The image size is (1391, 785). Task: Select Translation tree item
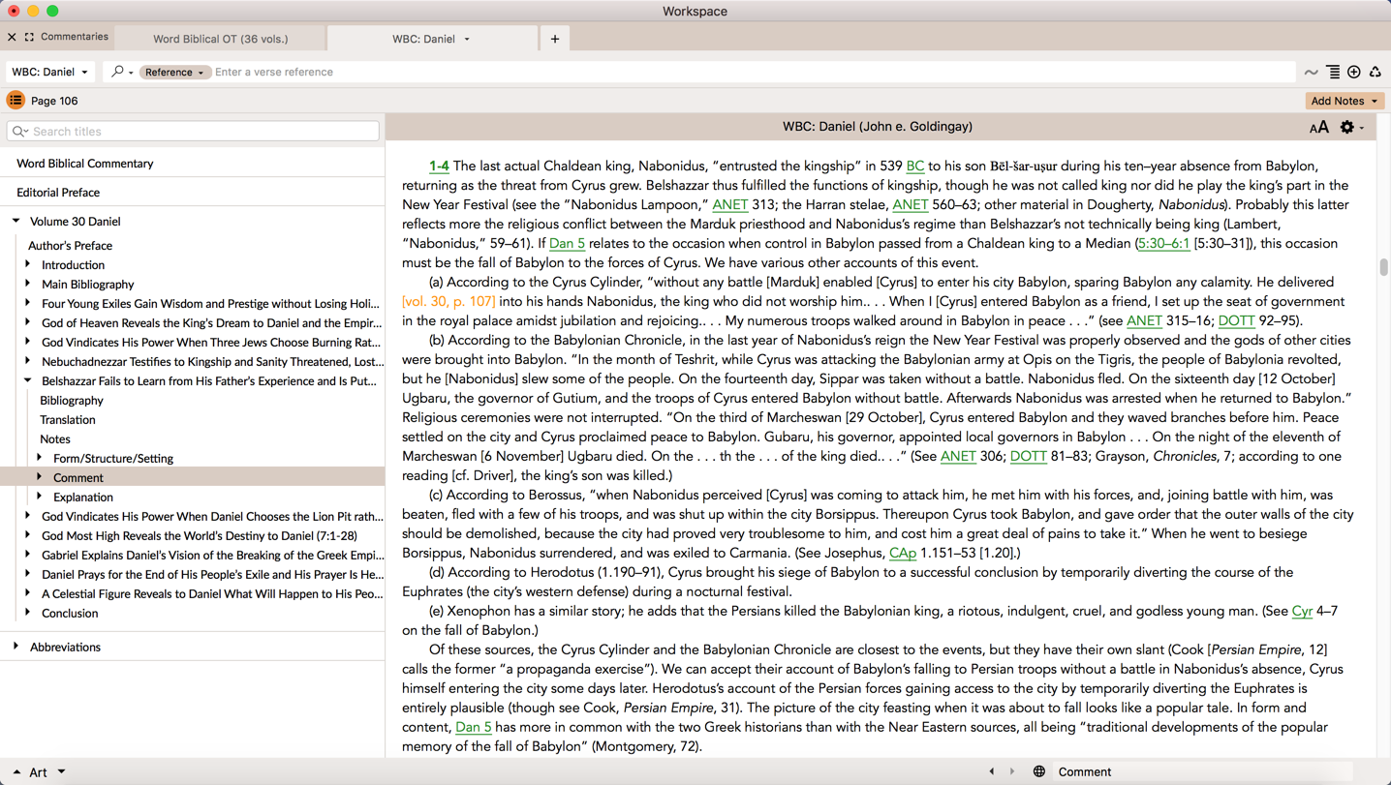(x=68, y=419)
